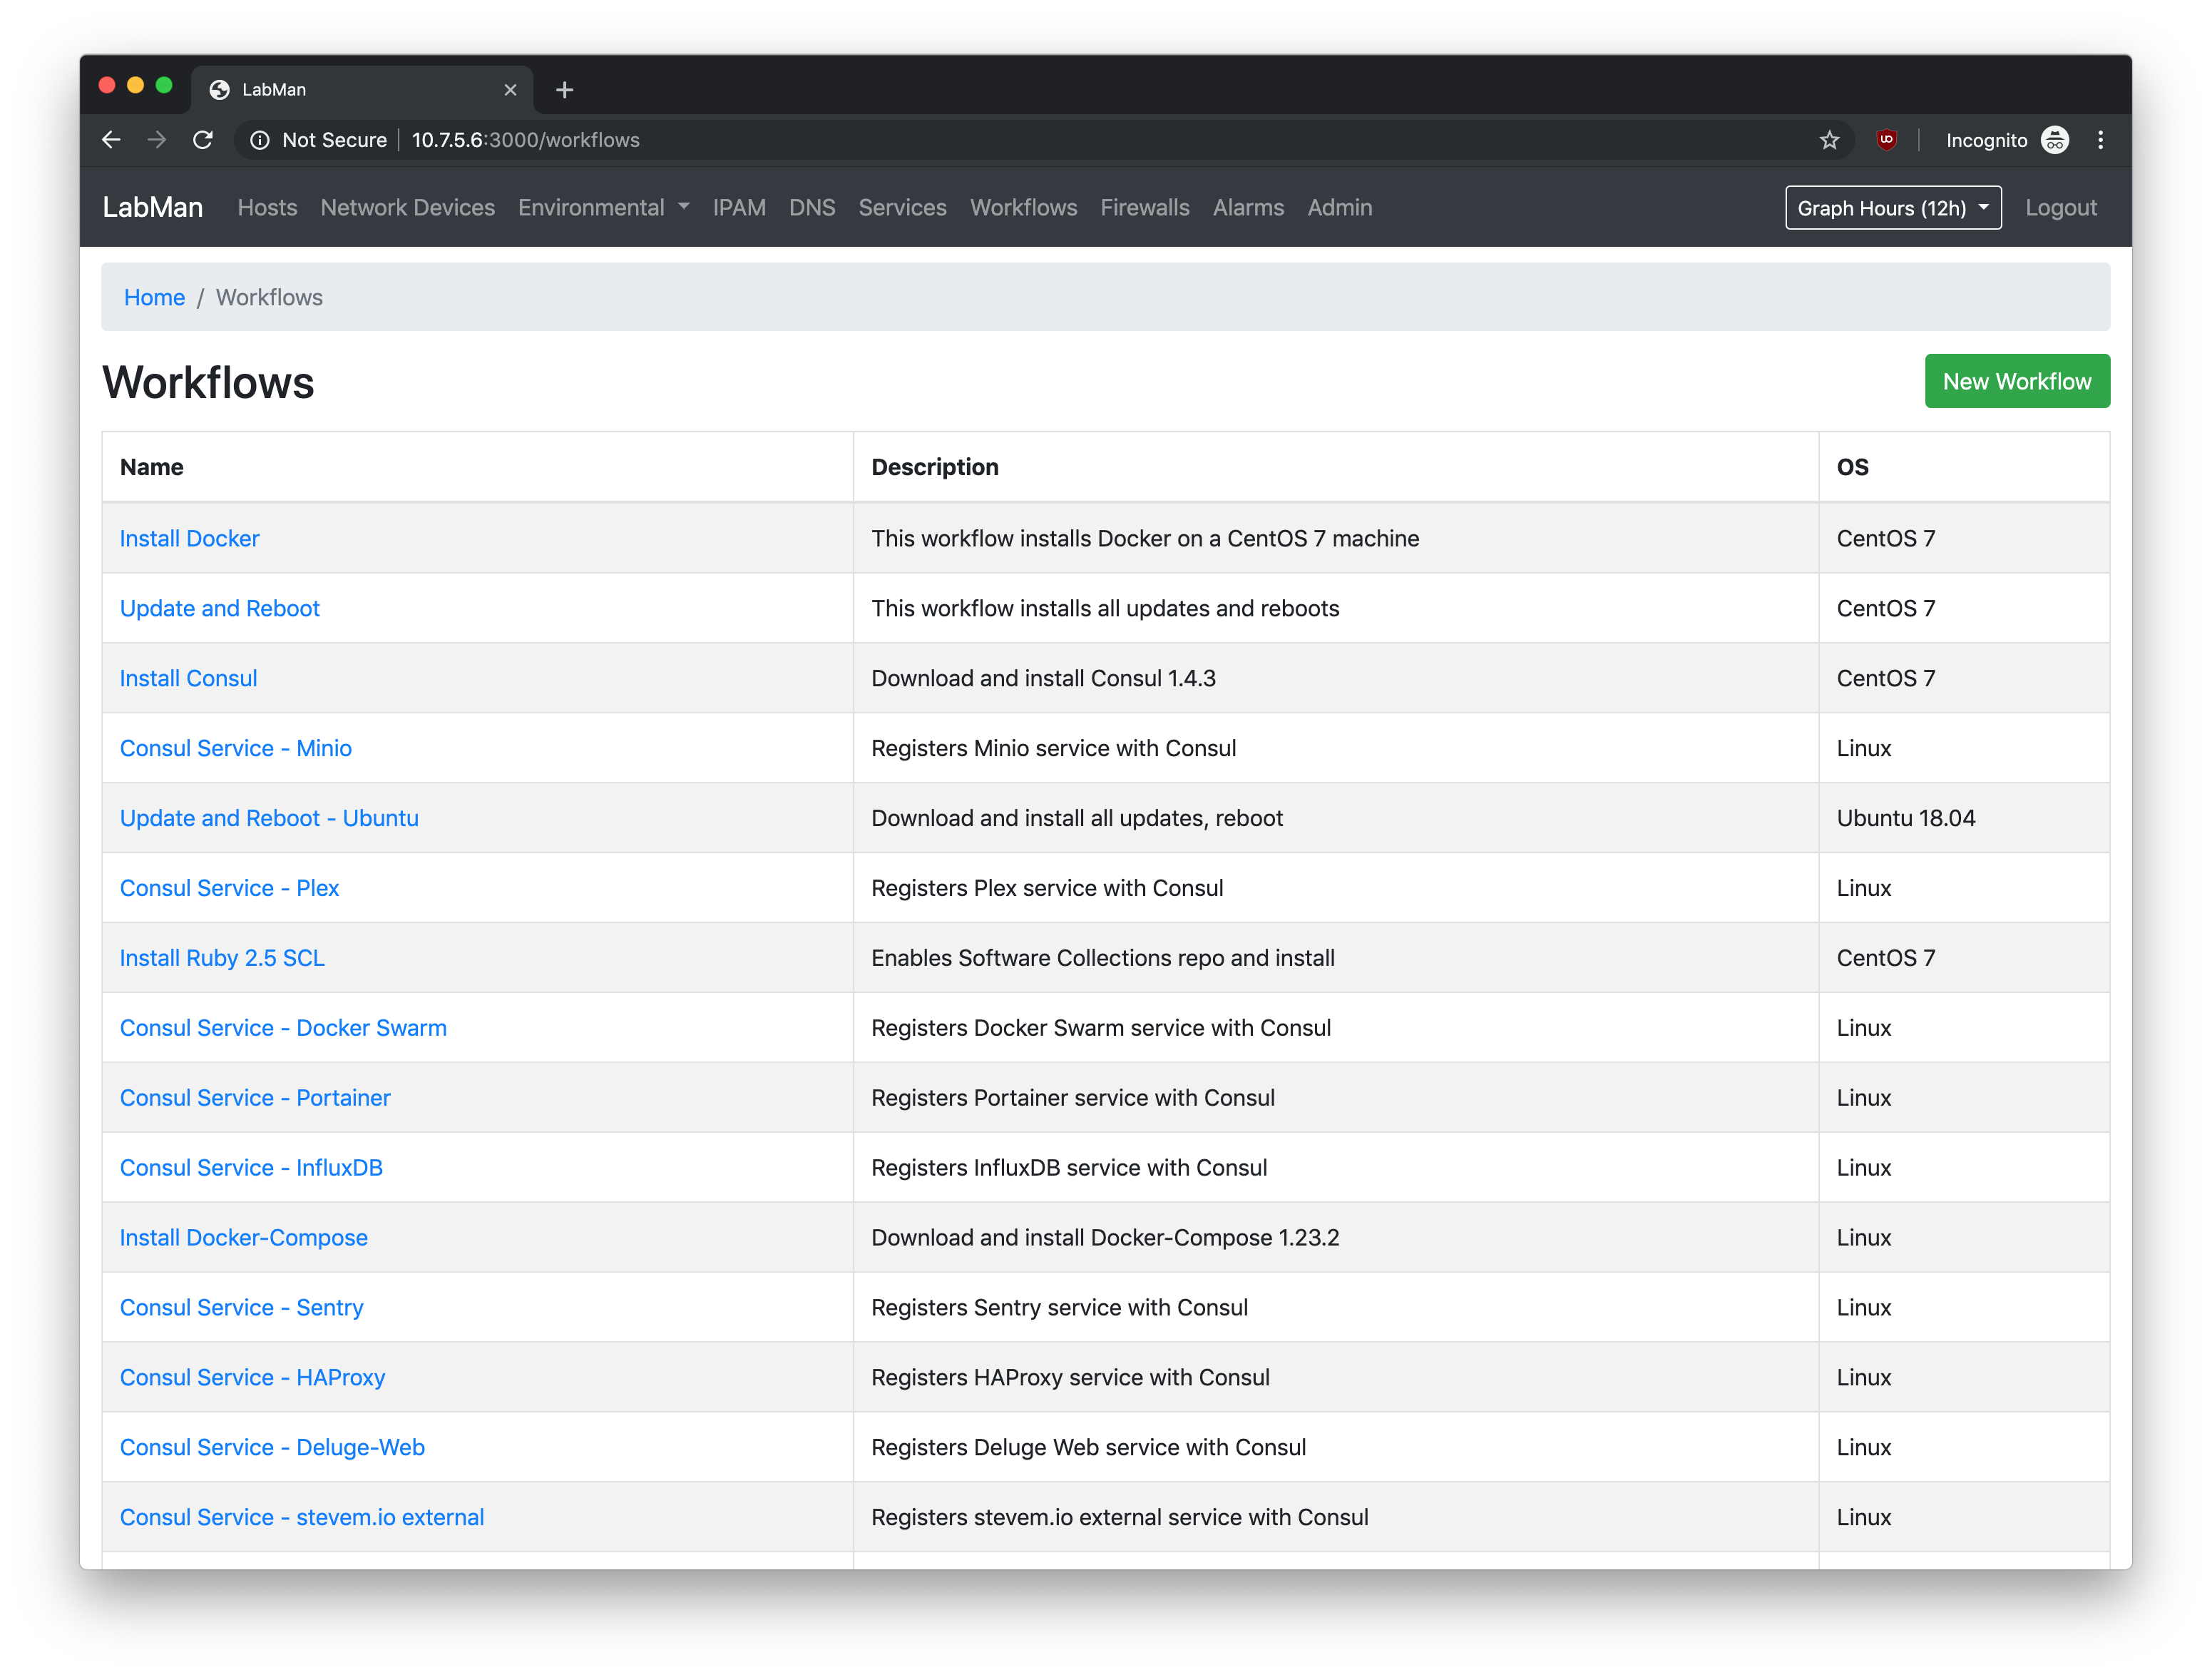Open a new browser tab
The height and width of the screenshot is (1675, 2212).
[564, 90]
